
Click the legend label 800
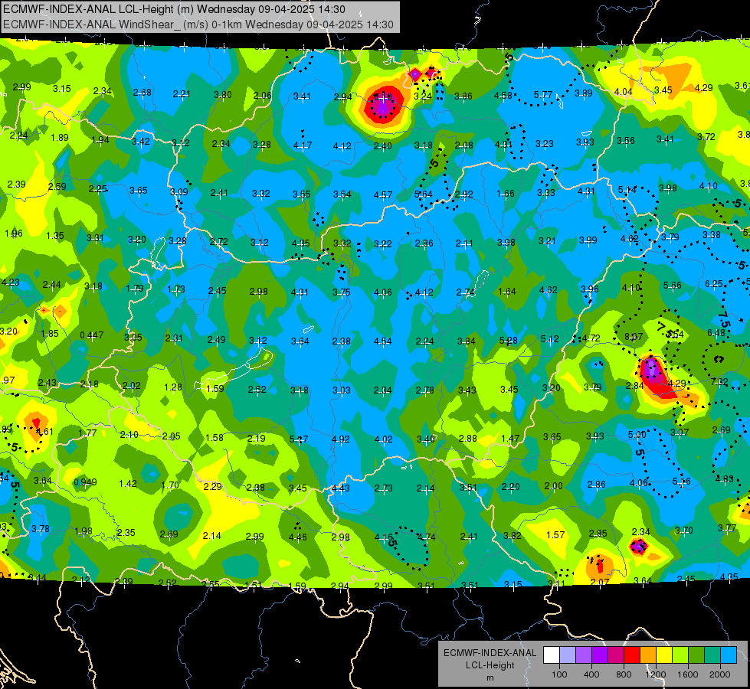click(624, 674)
